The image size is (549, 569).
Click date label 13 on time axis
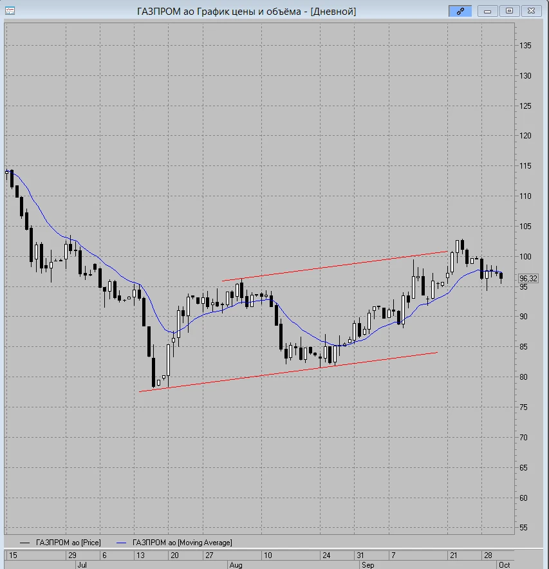coord(140,555)
